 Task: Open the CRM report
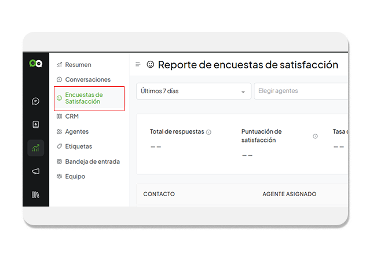pyautogui.click(x=68, y=116)
